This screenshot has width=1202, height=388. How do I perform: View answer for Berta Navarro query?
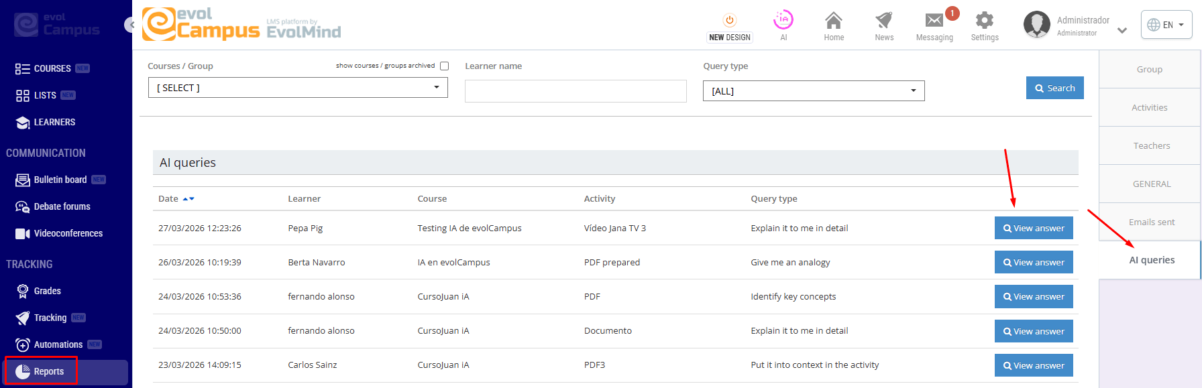[1034, 262]
